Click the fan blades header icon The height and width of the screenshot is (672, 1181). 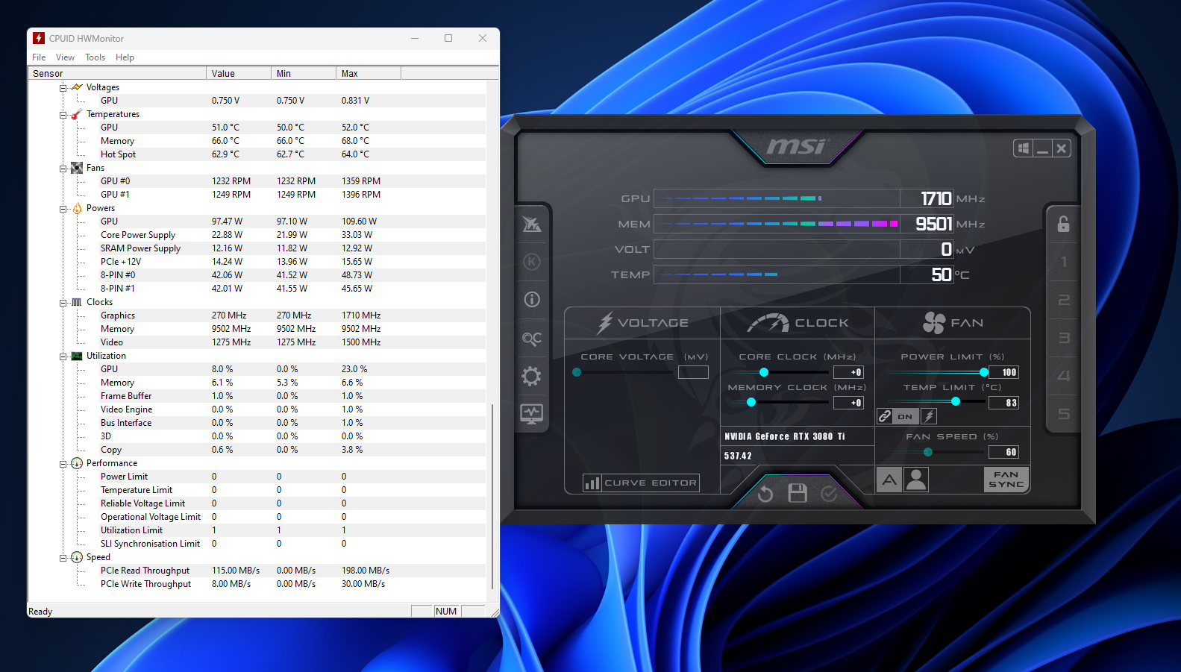pos(934,323)
